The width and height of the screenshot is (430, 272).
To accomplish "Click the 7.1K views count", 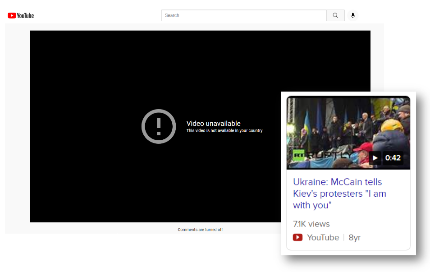I will (x=311, y=224).
